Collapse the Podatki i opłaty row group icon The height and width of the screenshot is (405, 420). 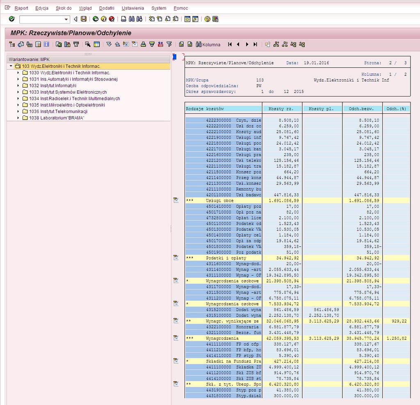coord(176,258)
